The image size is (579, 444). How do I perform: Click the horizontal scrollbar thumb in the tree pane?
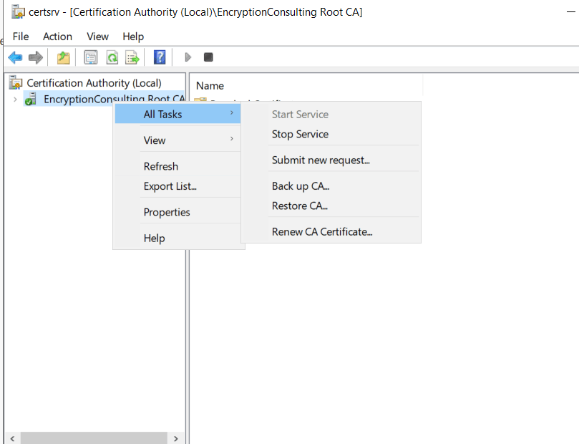[x=94, y=438]
